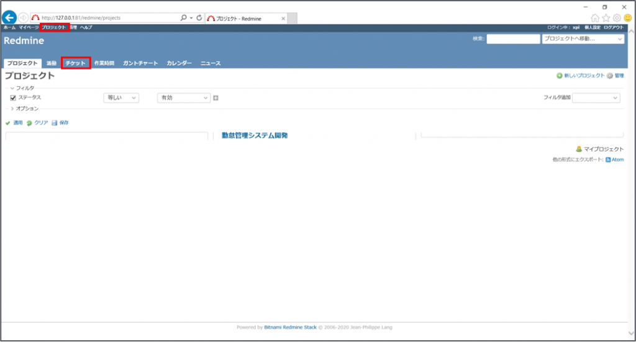Click the browser back arrow button
Viewport: 636px width, 342px height.
coord(9,17)
